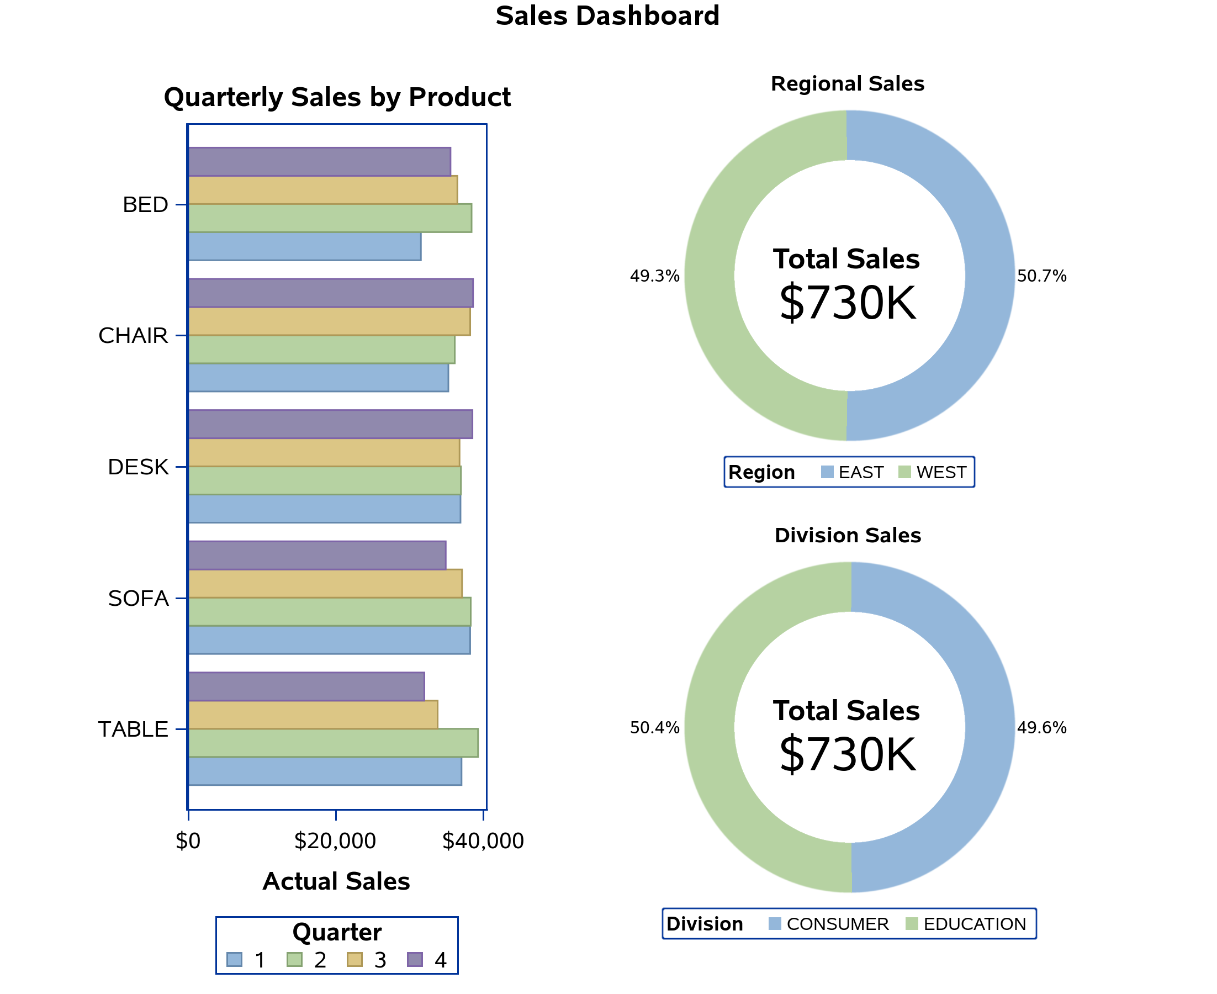
Task: Click the Quarter 2 green legend swatch
Action: pos(295,960)
